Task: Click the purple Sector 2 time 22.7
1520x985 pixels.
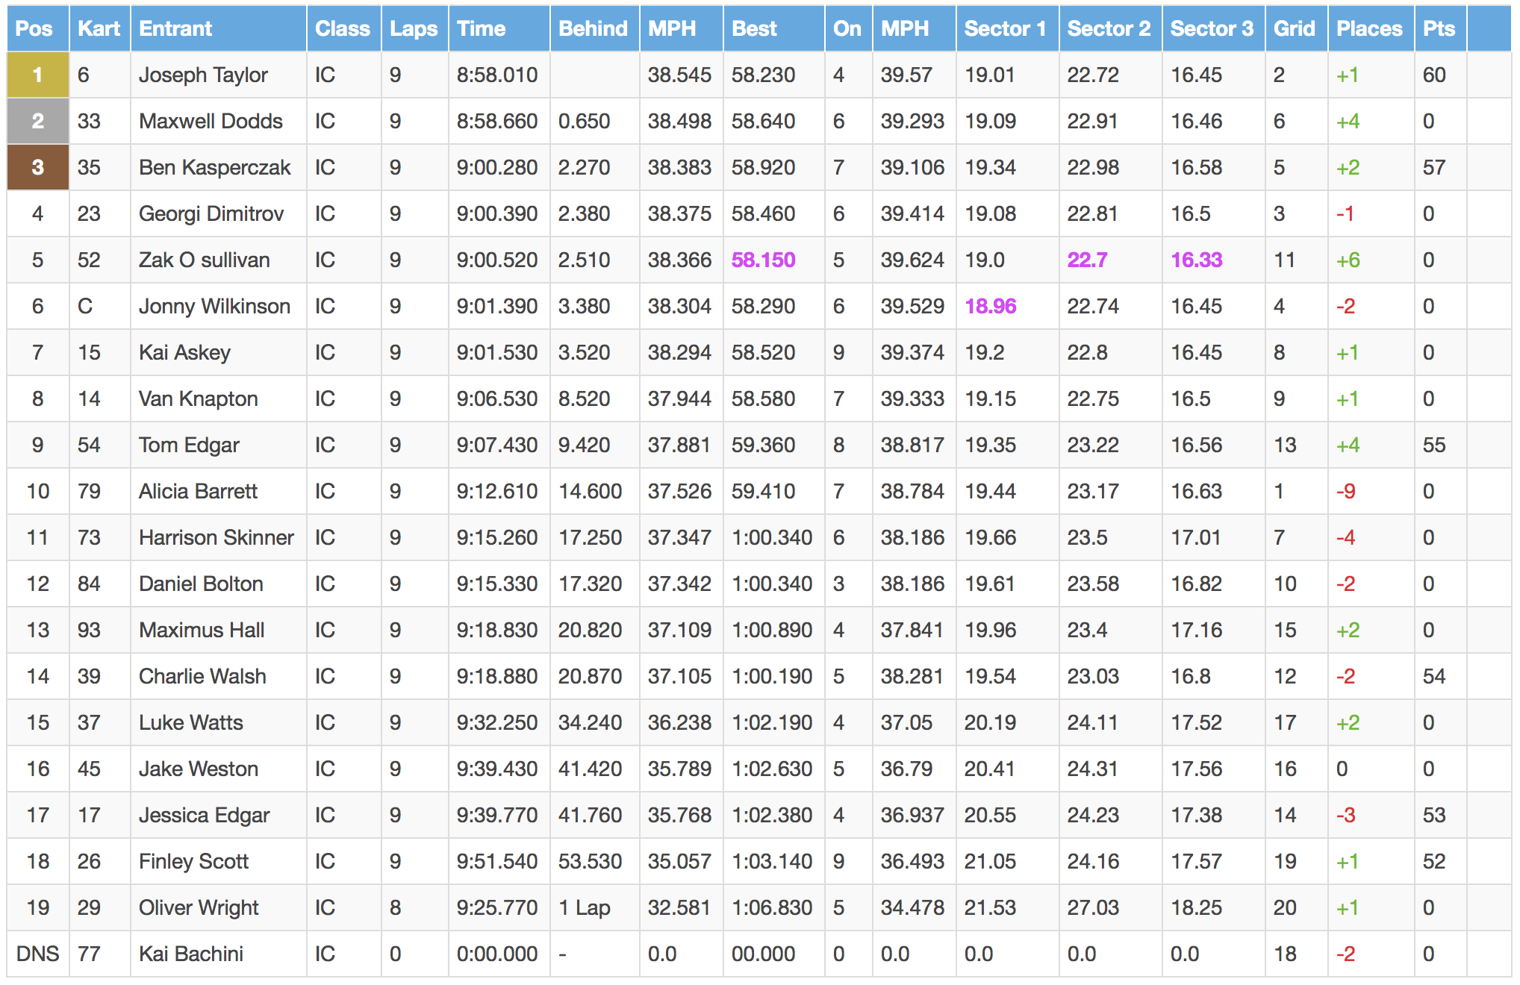Action: tap(1087, 260)
